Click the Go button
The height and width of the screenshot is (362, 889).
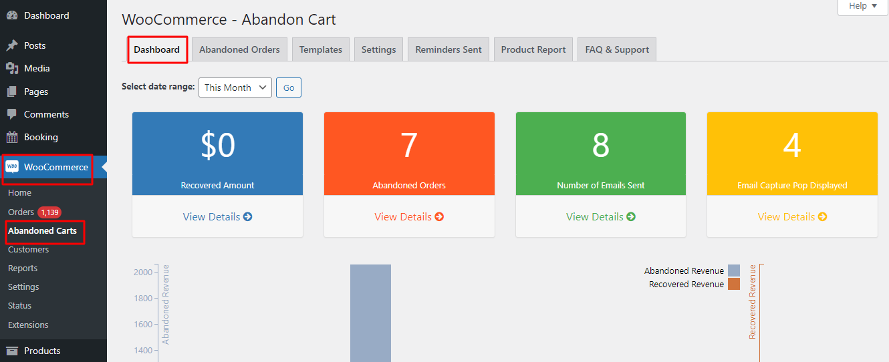click(x=289, y=87)
